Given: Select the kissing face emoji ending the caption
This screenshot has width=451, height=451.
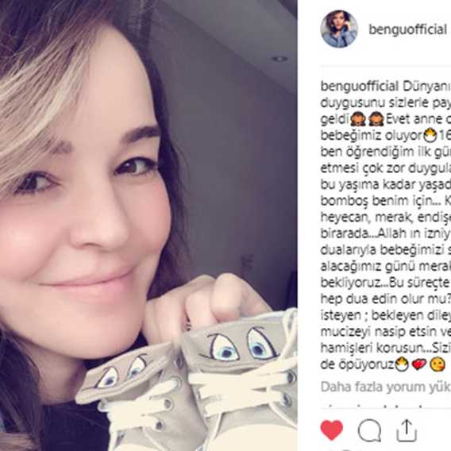Looking at the screenshot, I should (x=438, y=364).
